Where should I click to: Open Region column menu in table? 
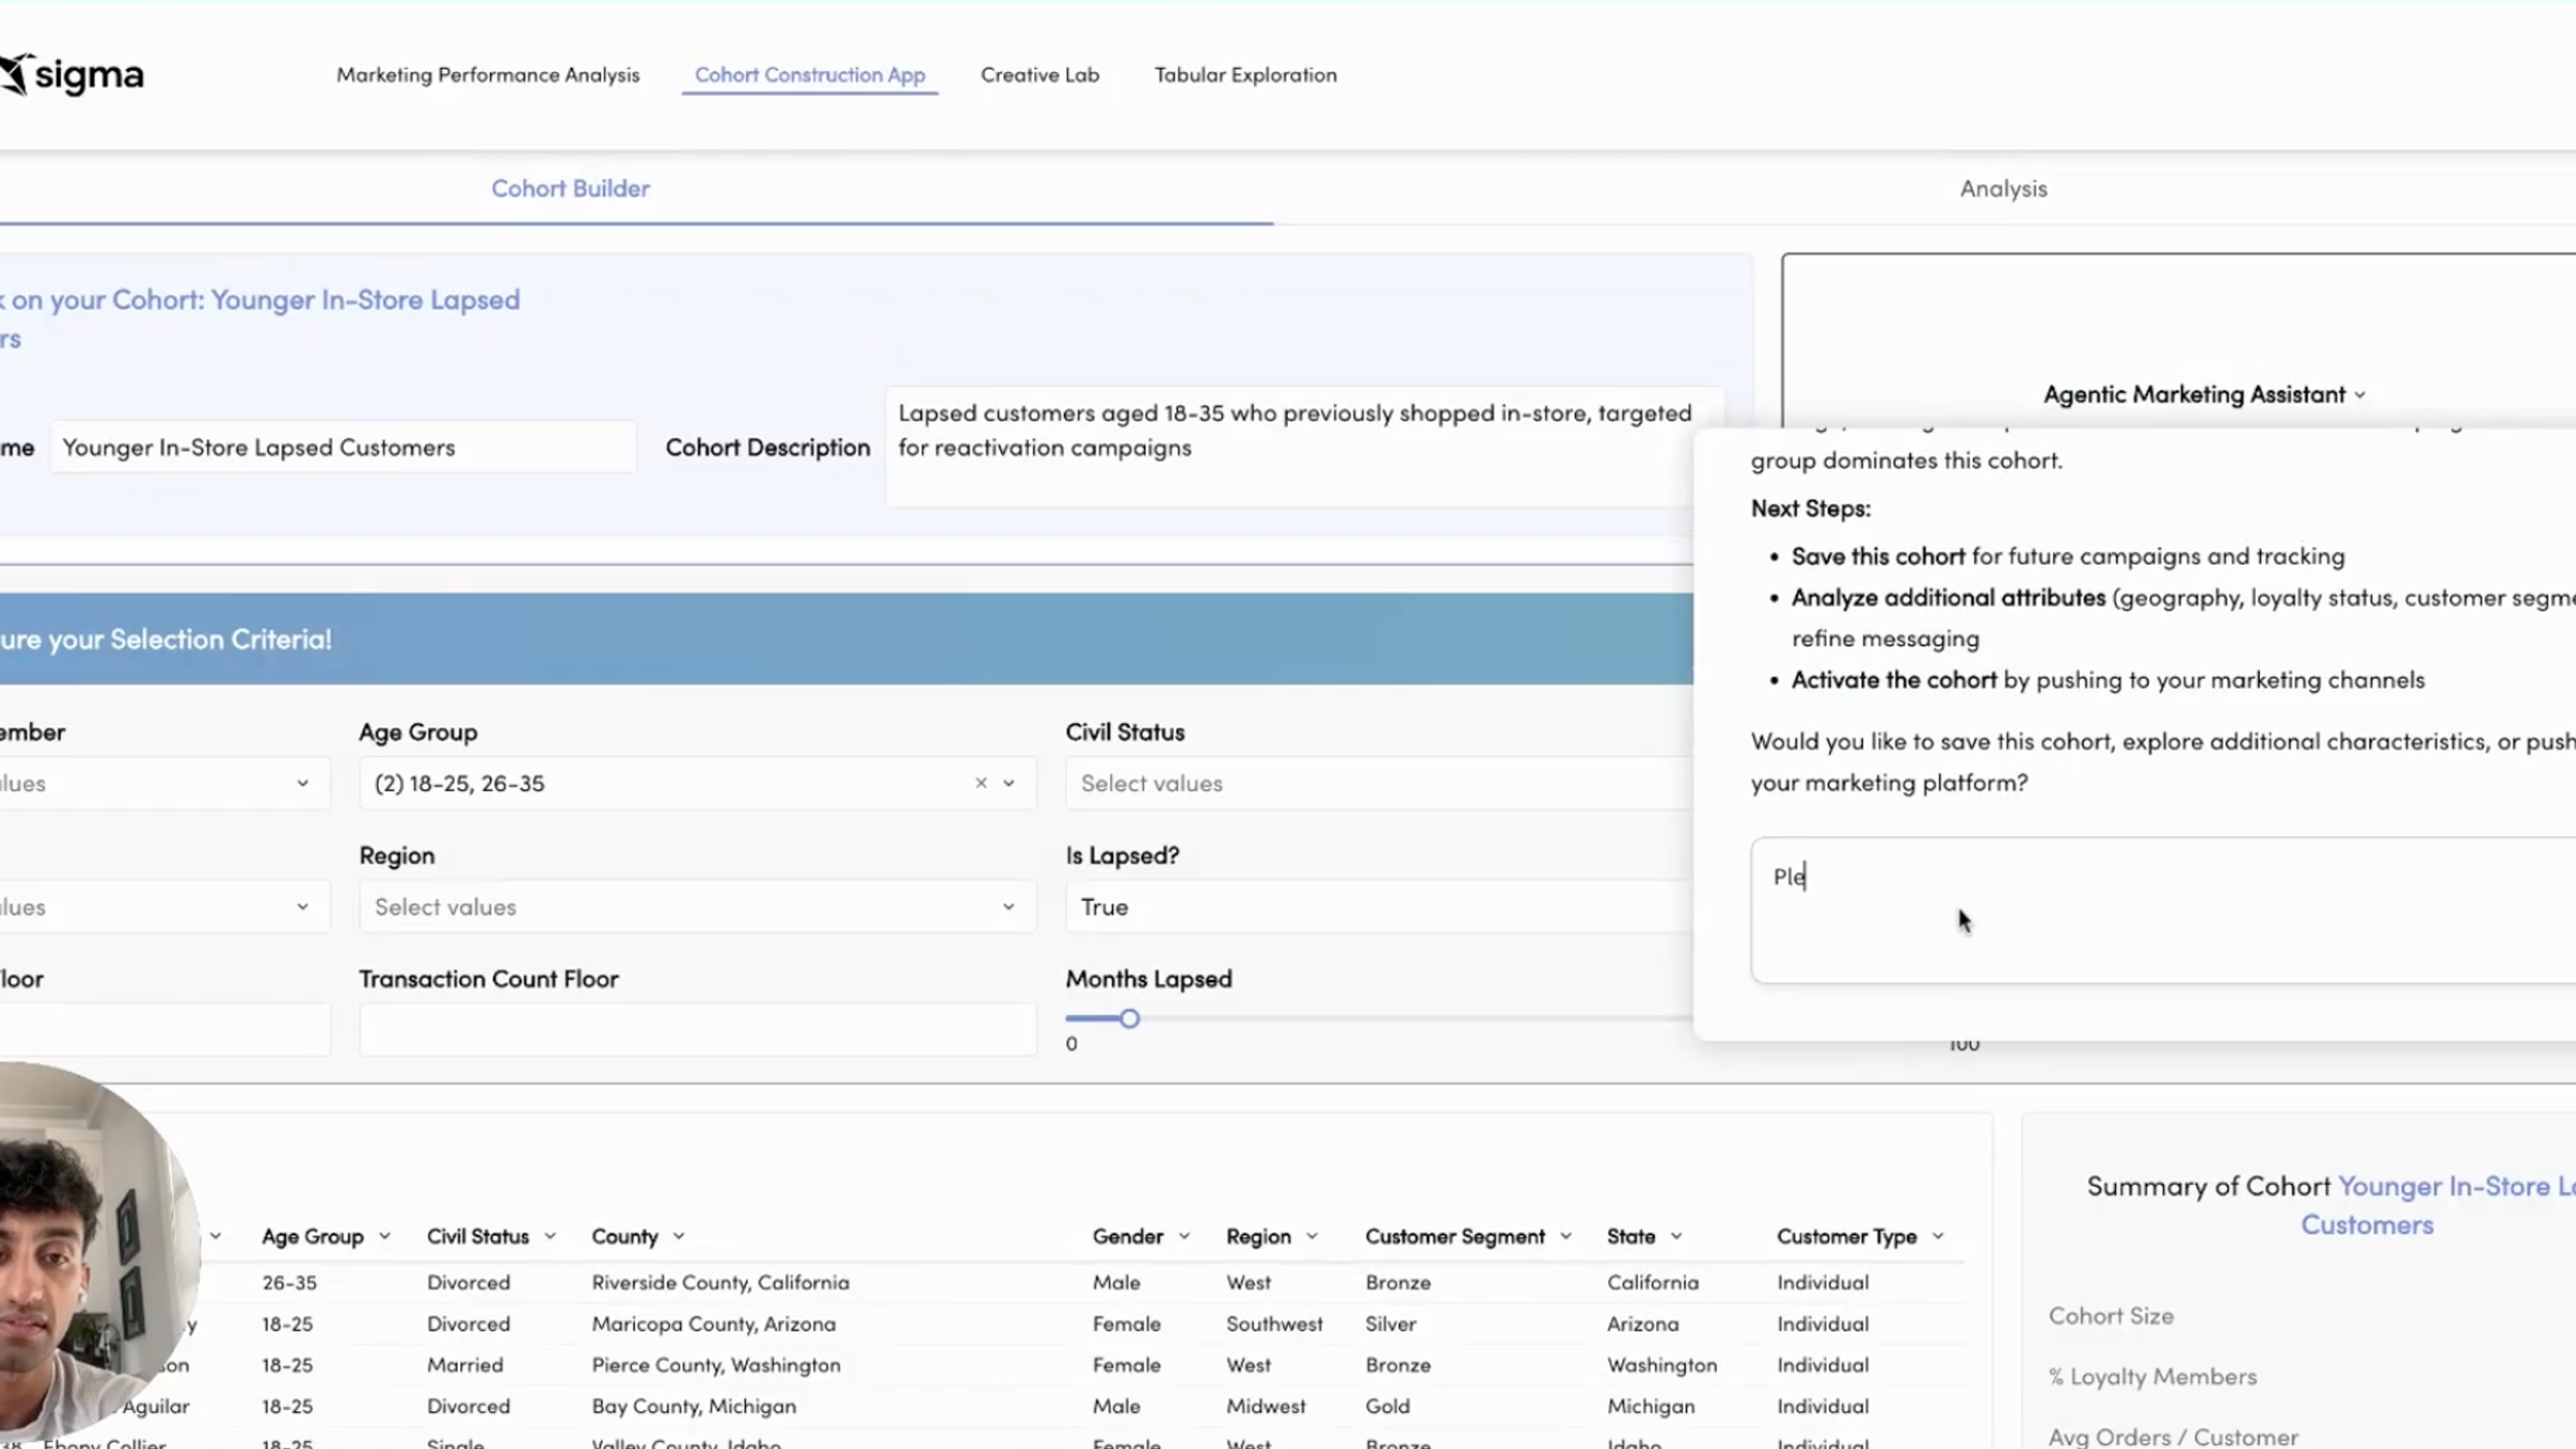pyautogui.click(x=1312, y=1237)
